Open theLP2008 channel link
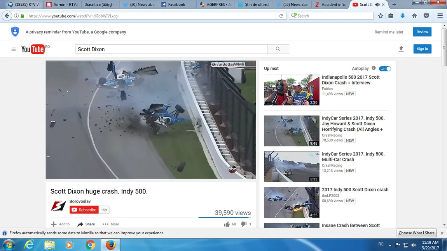Viewport: 447px width, 251px height. 330,196
